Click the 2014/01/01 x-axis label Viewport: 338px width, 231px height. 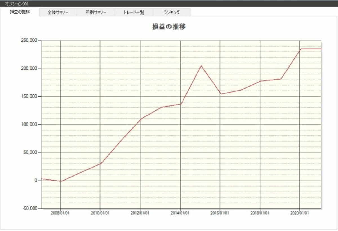180,213
